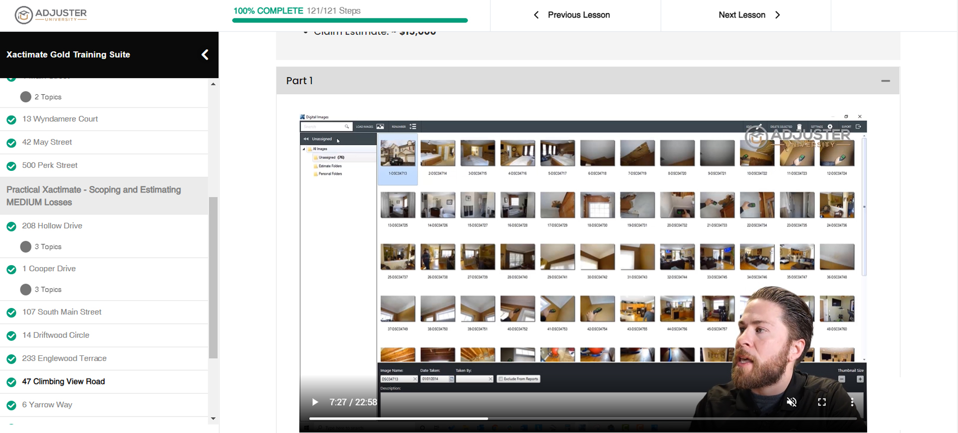Open the 500 Perk Street lesson
The width and height of the screenshot is (958, 433).
click(50, 165)
